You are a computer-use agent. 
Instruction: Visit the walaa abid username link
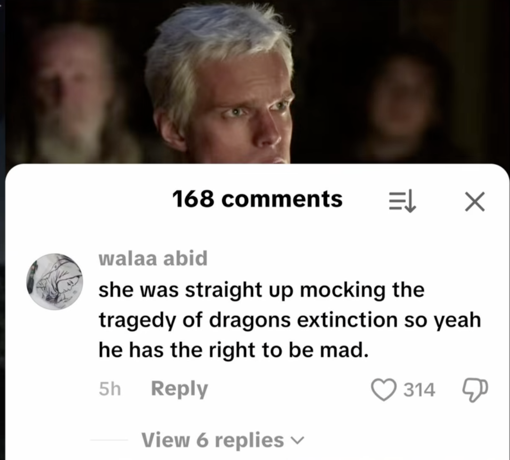153,259
